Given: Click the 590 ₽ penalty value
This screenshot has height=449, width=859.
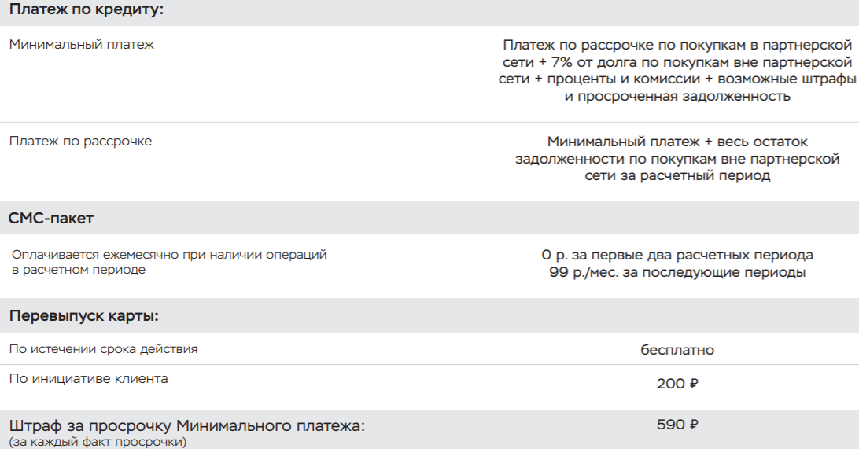Looking at the screenshot, I should point(677,425).
